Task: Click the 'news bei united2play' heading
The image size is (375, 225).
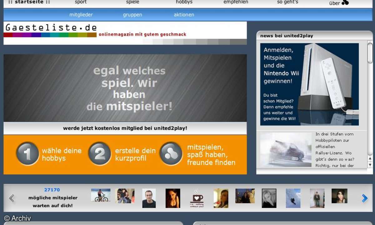Action: (x=287, y=36)
